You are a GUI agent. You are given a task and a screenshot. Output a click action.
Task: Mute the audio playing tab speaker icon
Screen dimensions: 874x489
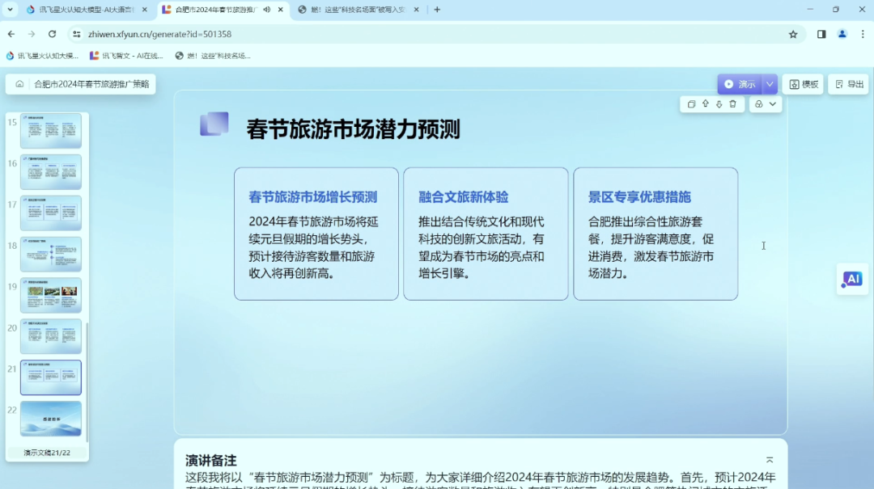tap(266, 10)
